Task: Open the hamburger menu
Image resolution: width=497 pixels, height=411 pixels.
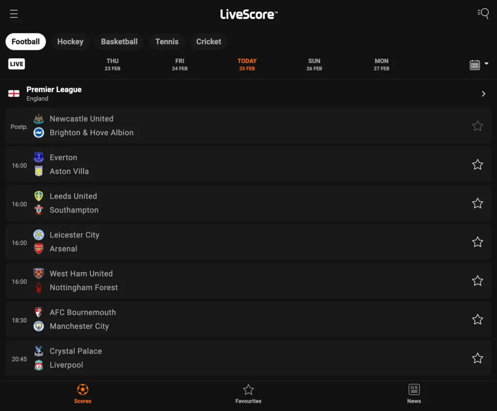Action: [14, 14]
